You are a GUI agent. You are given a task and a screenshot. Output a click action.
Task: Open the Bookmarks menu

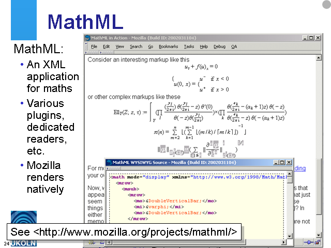(168, 47)
